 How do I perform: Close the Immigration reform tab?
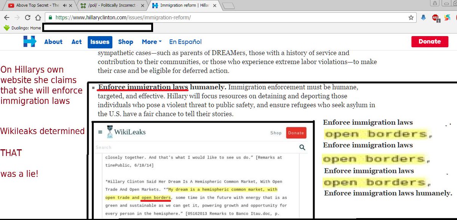tap(214, 5)
